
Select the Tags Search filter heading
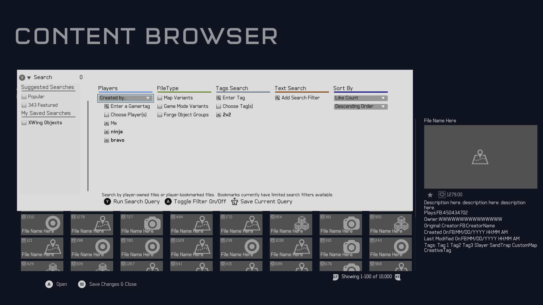[x=232, y=88]
